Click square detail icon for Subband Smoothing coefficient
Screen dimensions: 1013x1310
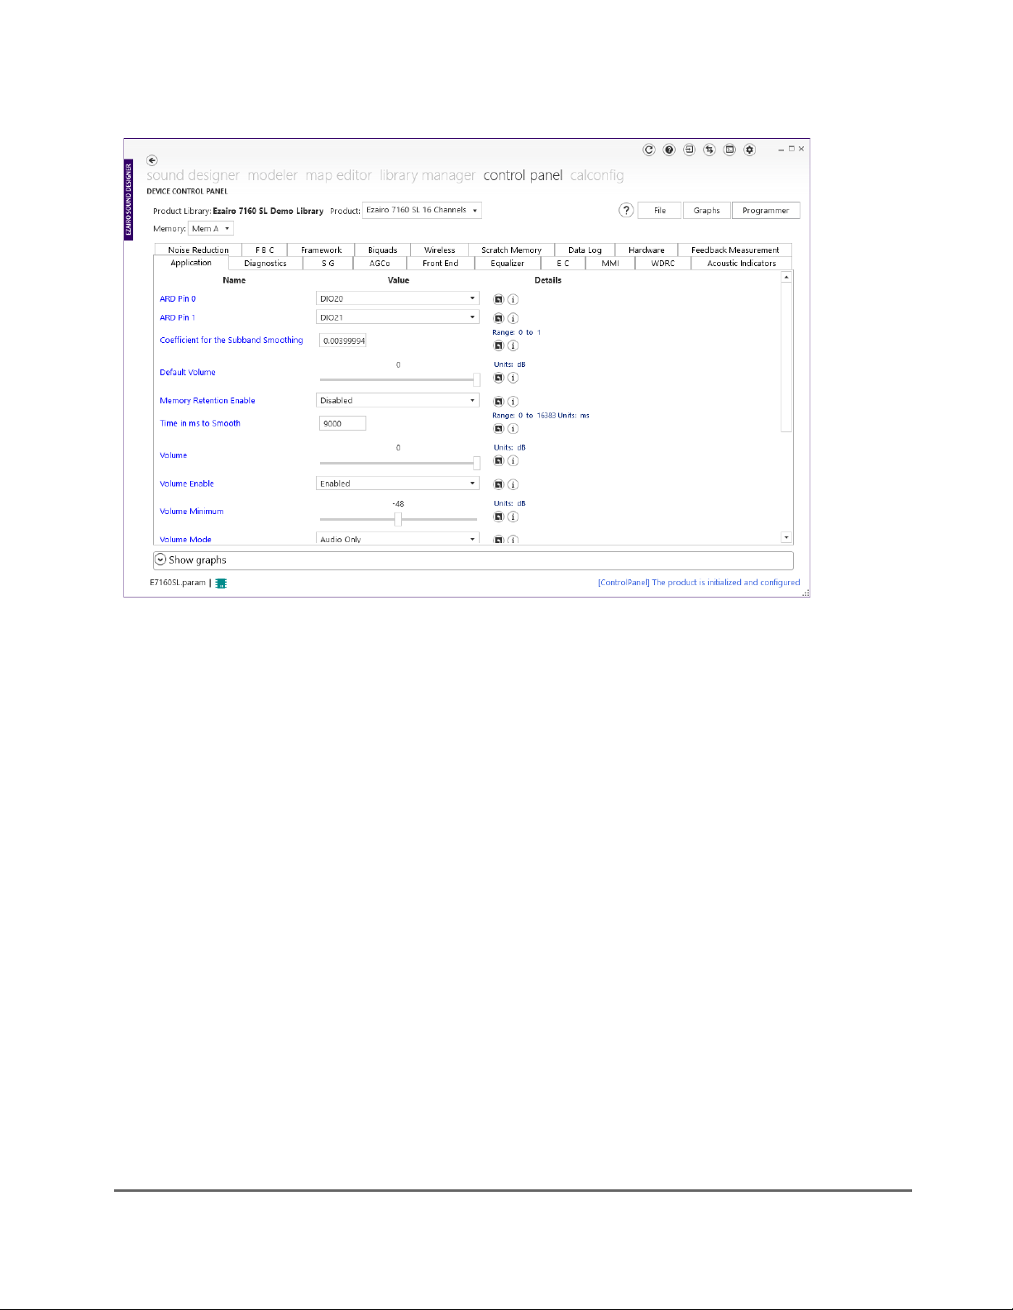tap(499, 345)
